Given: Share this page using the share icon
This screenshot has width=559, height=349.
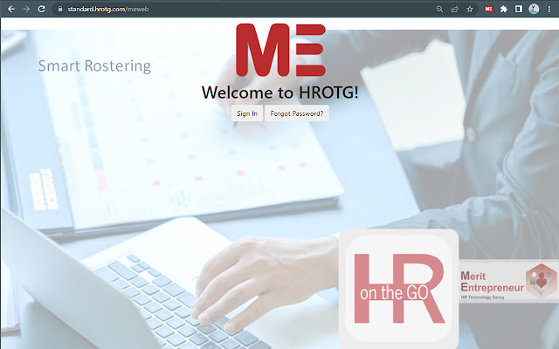Looking at the screenshot, I should tap(454, 10).
